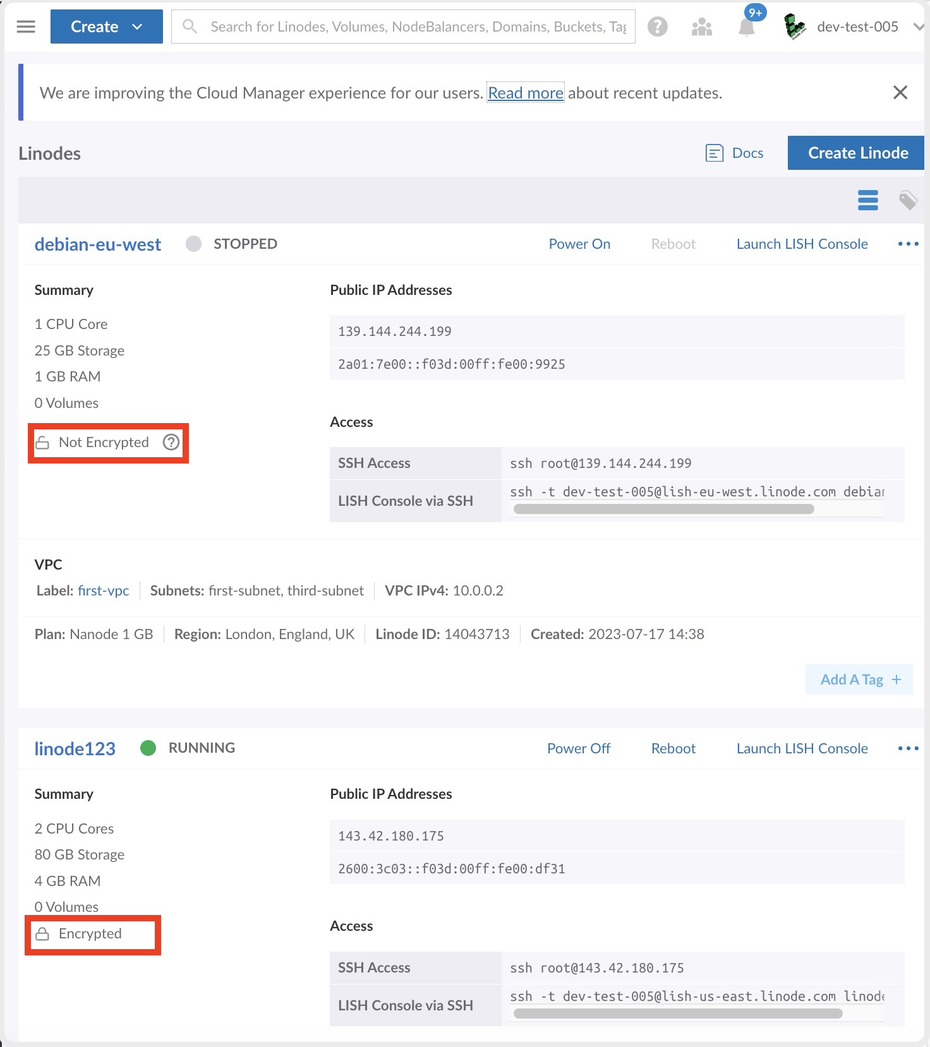Click the unlocked padlock icon by Not Encrypted

pyautogui.click(x=42, y=443)
